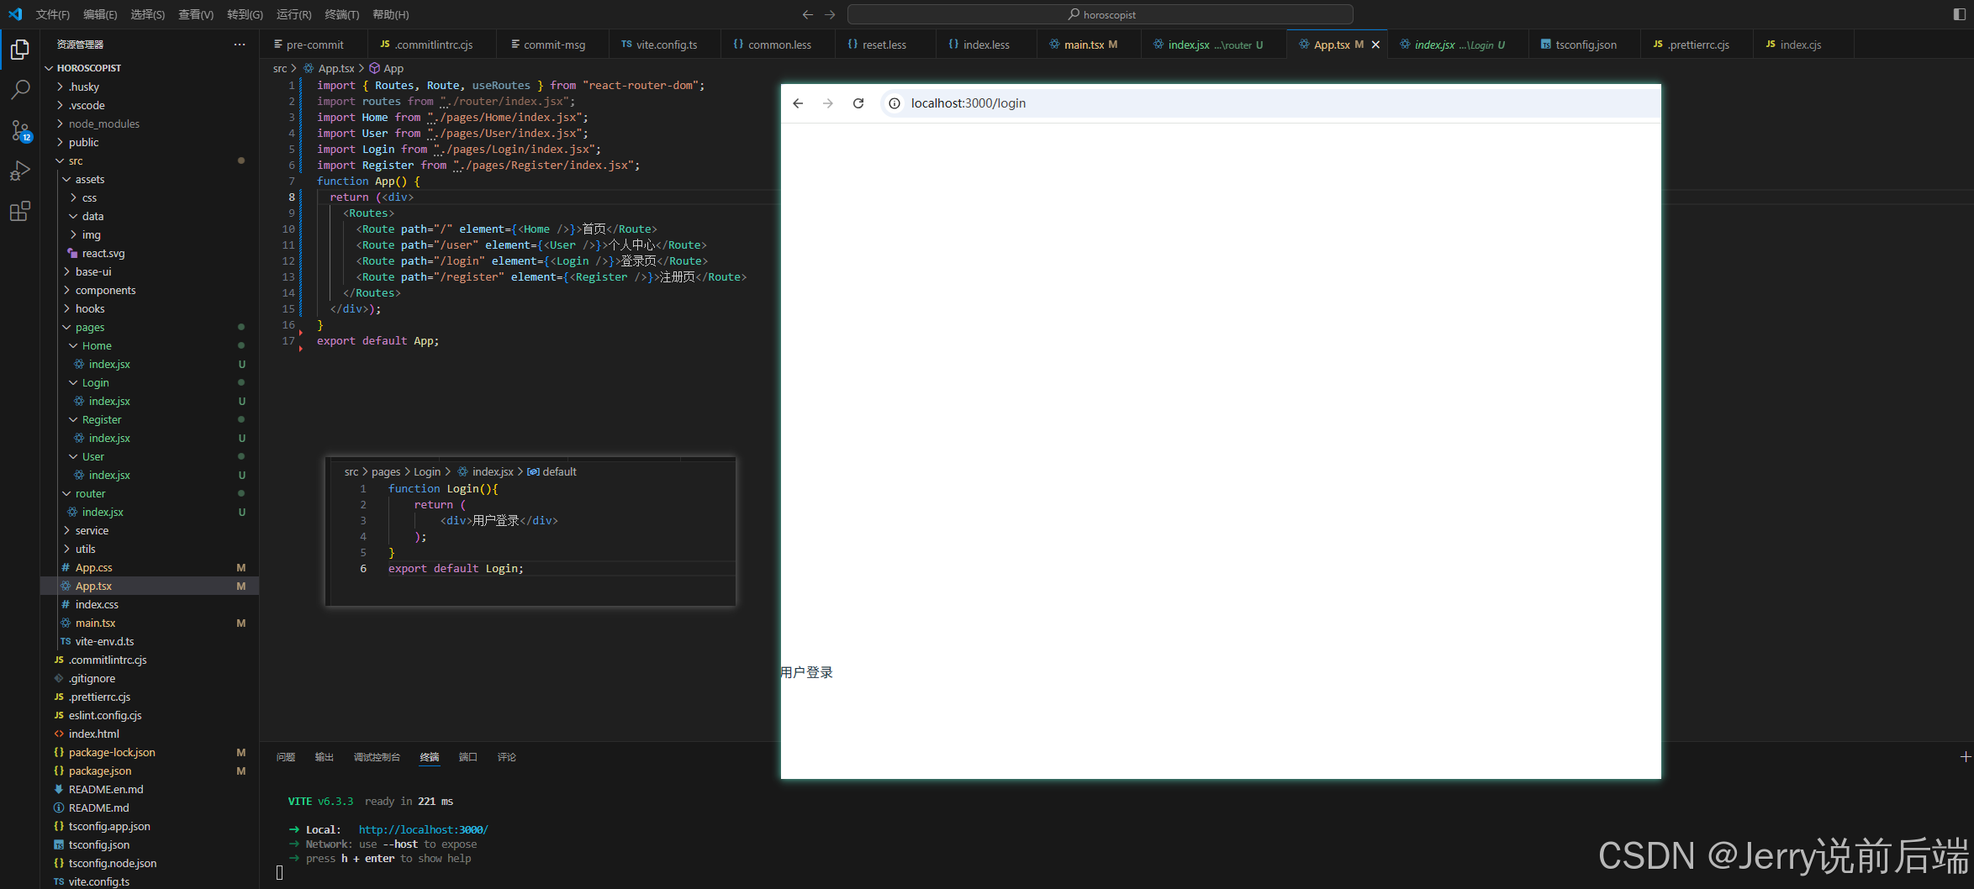1974x889 pixels.
Task: Click the browser back arrow
Action: pos(798,103)
